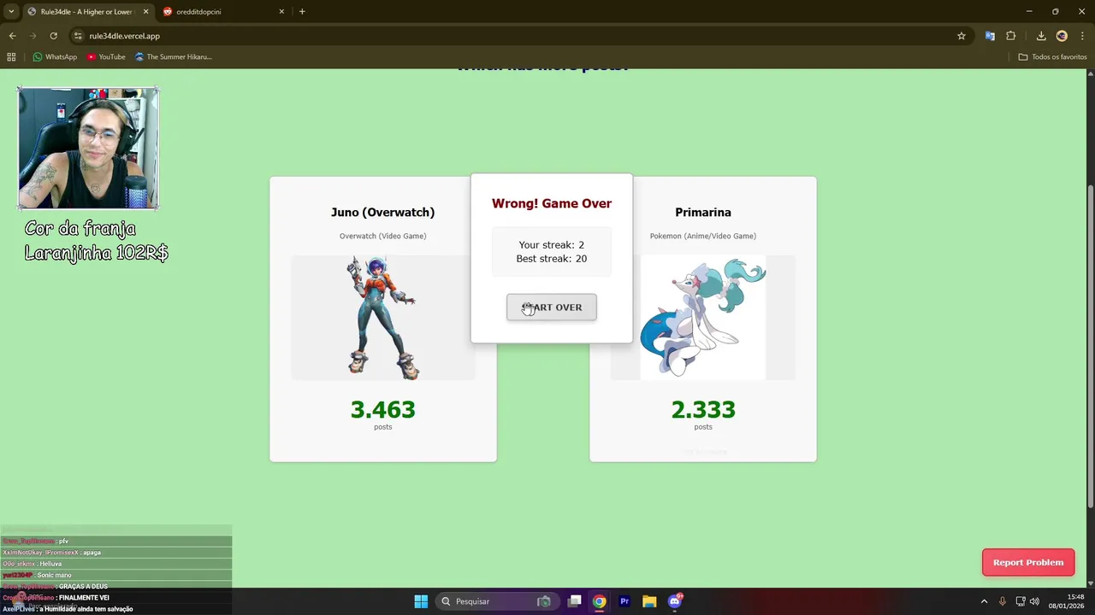Show hidden system tray icons
1095x615 pixels.
[x=984, y=601]
